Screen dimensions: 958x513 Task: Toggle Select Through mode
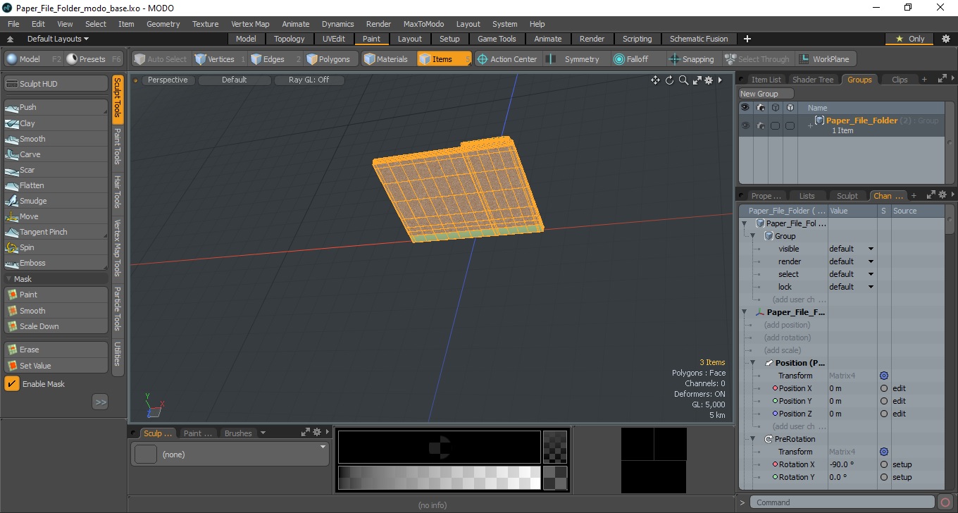click(757, 59)
